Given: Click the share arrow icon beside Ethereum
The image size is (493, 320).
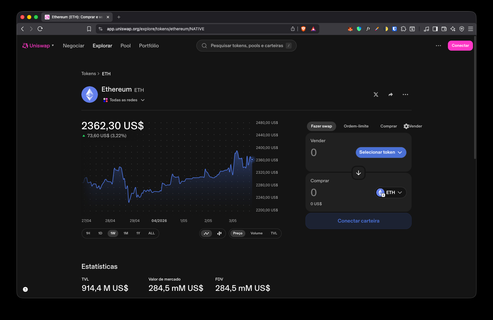Looking at the screenshot, I should coord(391,94).
